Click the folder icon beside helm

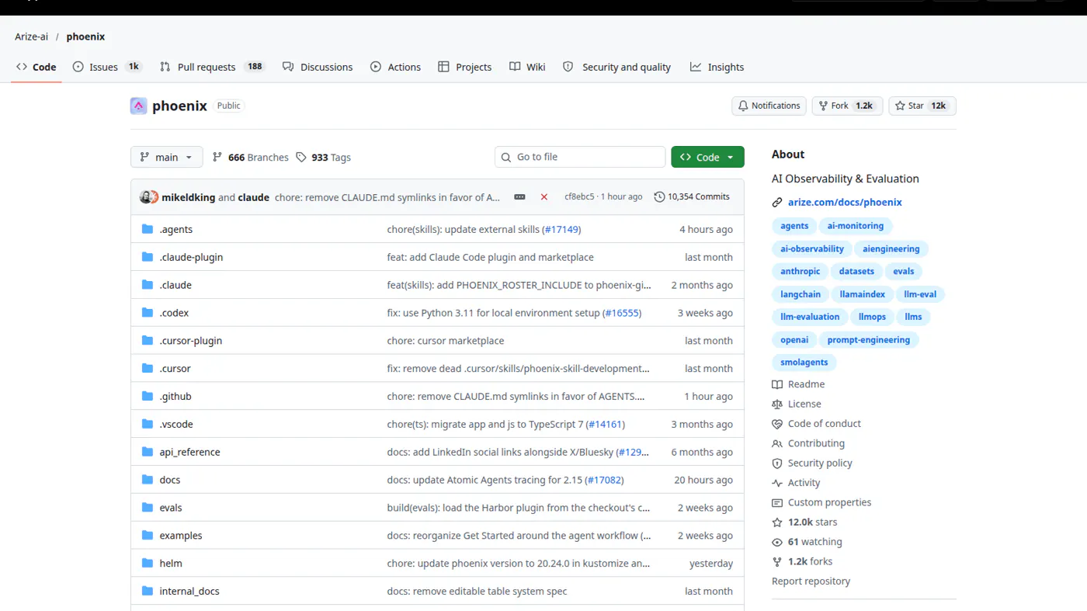point(148,563)
